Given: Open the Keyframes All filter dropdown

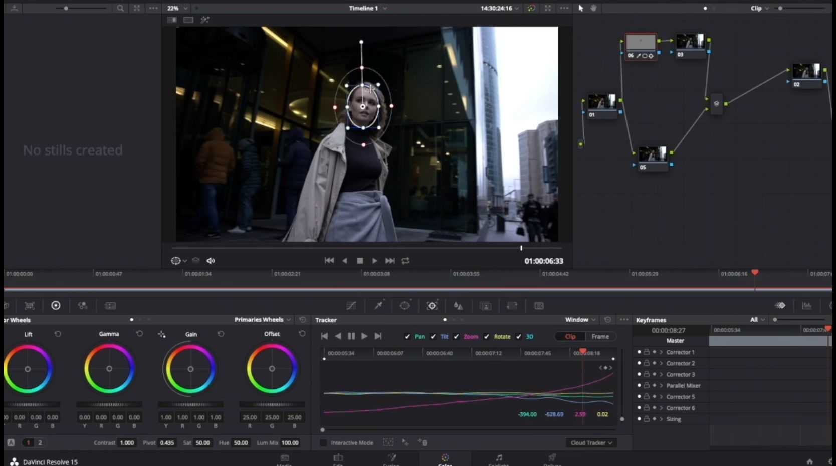Looking at the screenshot, I should click(x=757, y=320).
